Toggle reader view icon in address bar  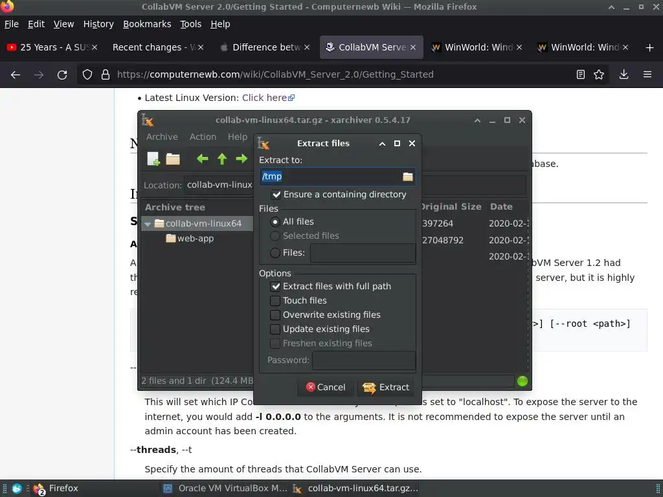(x=581, y=75)
